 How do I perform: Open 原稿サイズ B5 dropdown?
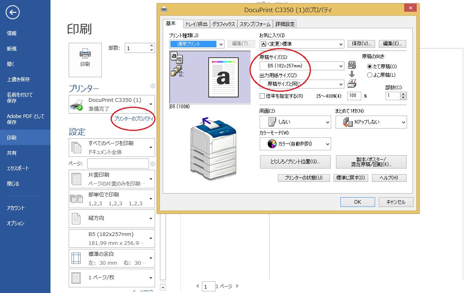[x=302, y=66]
